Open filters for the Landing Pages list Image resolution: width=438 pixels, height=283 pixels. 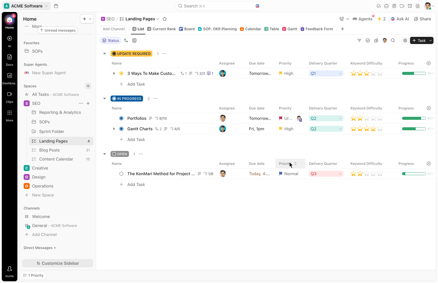click(359, 40)
